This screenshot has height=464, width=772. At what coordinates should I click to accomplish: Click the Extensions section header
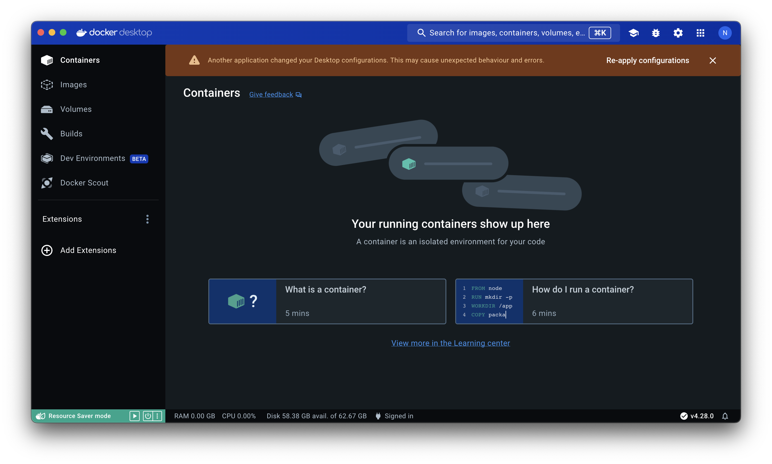click(x=62, y=219)
